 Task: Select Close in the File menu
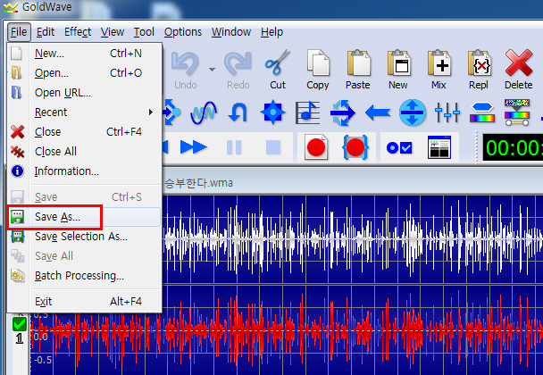(x=85, y=132)
